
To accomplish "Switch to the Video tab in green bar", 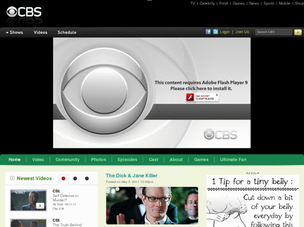I will 38,160.
